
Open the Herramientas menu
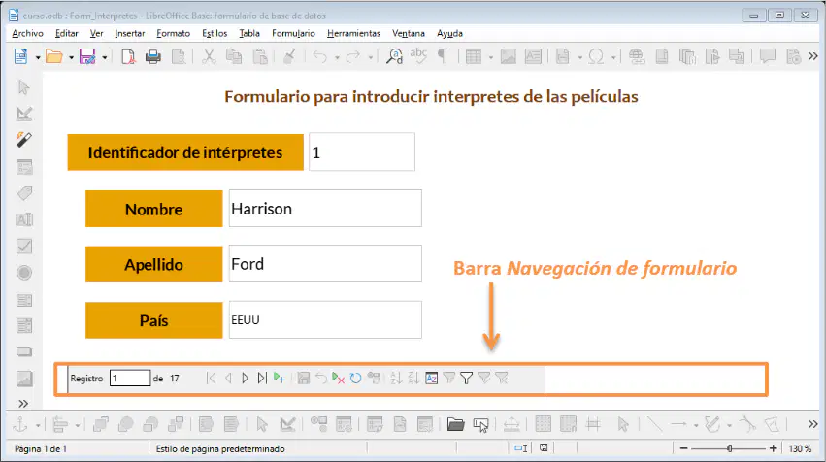pos(353,33)
